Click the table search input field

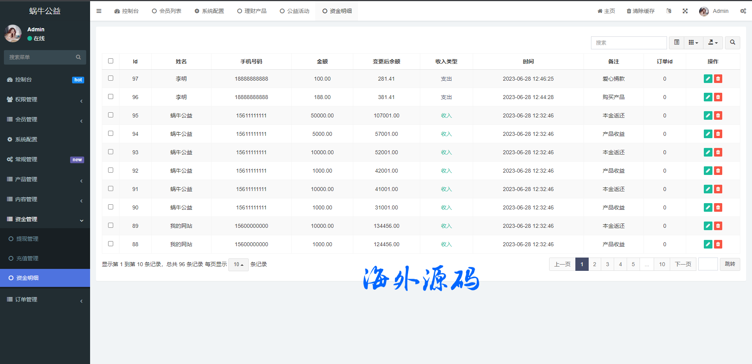click(628, 43)
